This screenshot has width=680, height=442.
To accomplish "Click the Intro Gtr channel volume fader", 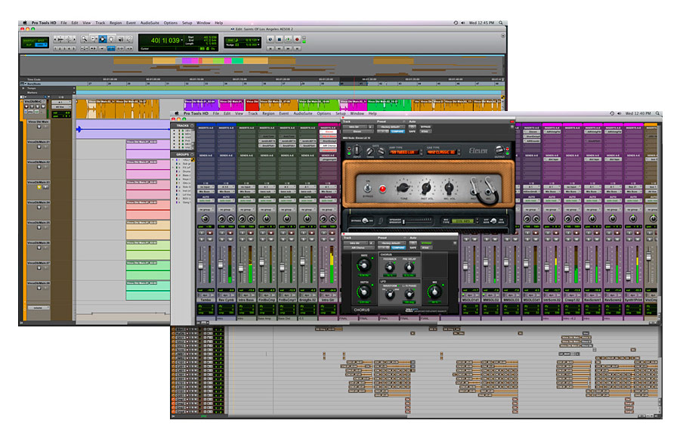I will tap(323, 274).
